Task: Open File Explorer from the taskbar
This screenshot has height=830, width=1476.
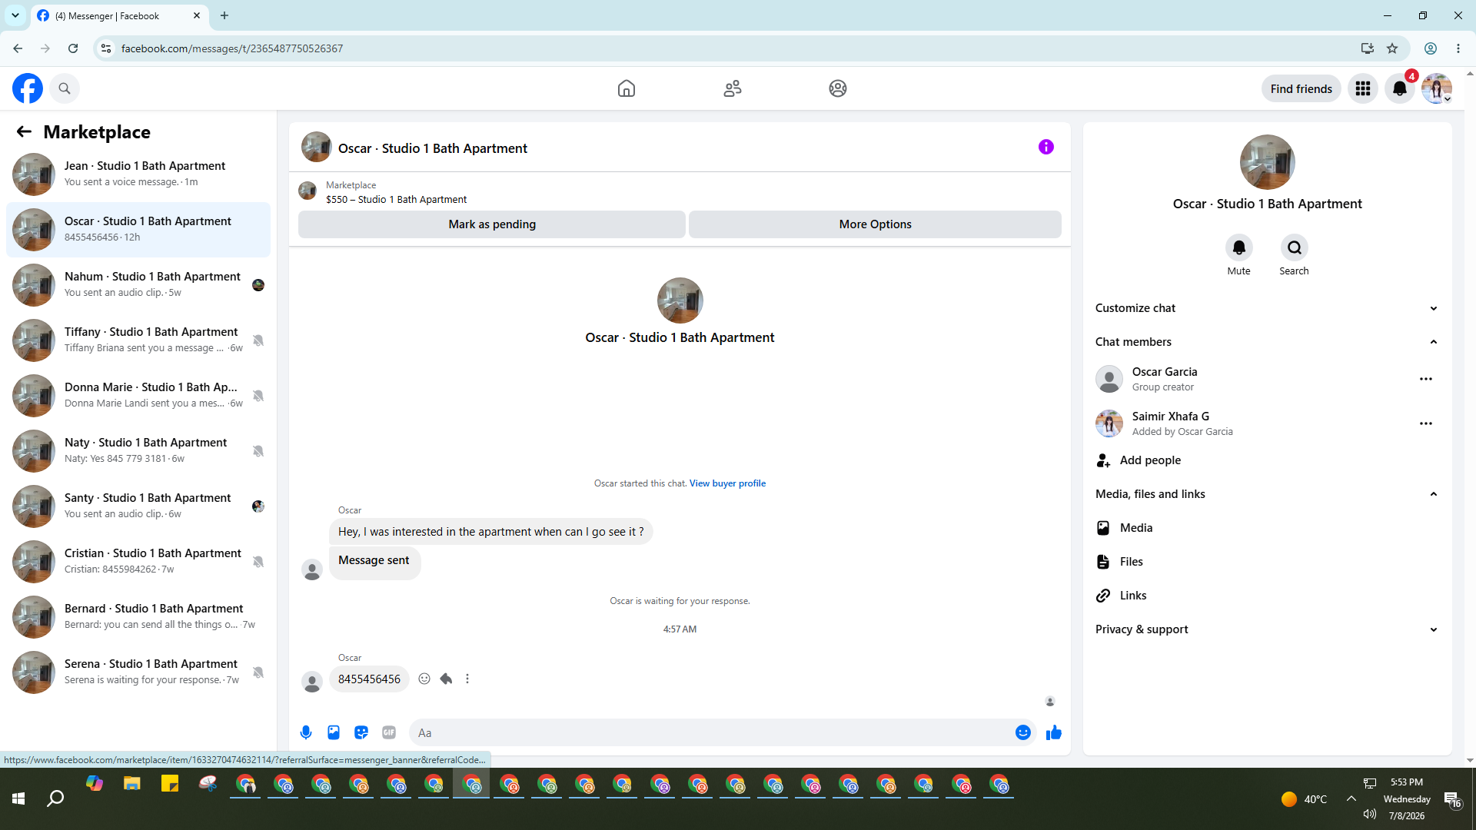Action: (x=132, y=784)
